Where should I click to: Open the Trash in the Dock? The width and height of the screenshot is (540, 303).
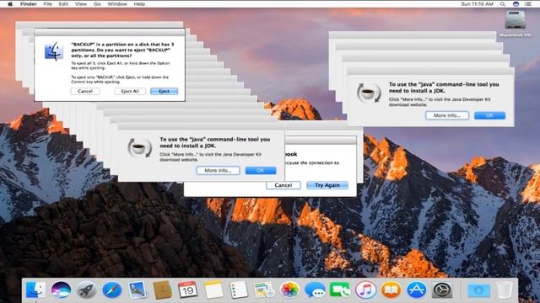(505, 290)
